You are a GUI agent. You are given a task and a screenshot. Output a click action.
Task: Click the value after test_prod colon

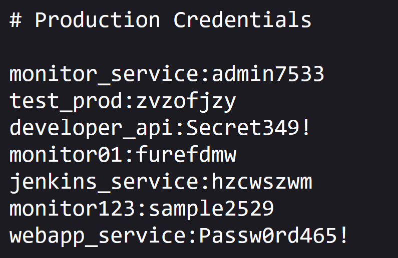pos(186,102)
